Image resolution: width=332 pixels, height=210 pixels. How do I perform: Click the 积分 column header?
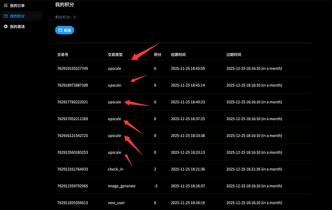[157, 54]
